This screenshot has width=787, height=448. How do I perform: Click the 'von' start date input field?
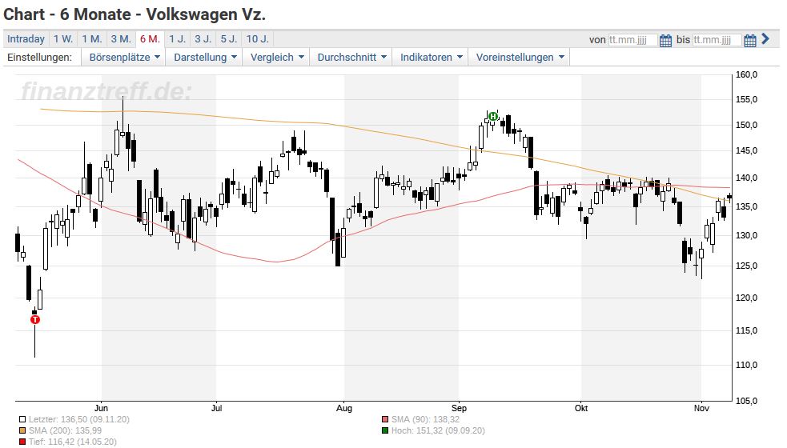[632, 40]
